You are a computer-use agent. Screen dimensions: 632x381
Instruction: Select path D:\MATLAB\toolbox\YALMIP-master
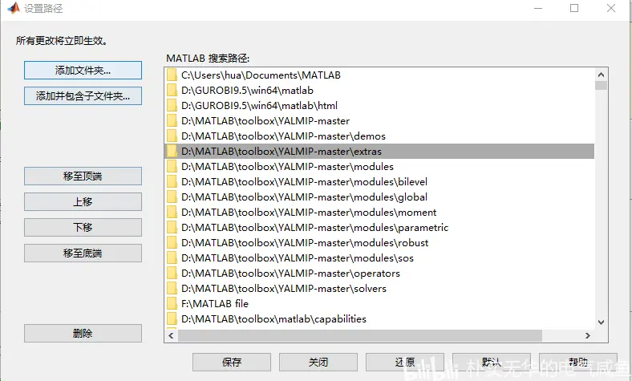coord(379,121)
